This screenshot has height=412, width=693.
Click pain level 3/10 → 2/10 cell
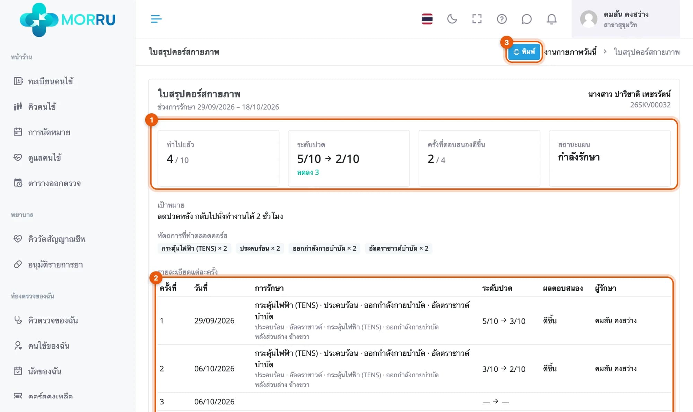pyautogui.click(x=504, y=369)
